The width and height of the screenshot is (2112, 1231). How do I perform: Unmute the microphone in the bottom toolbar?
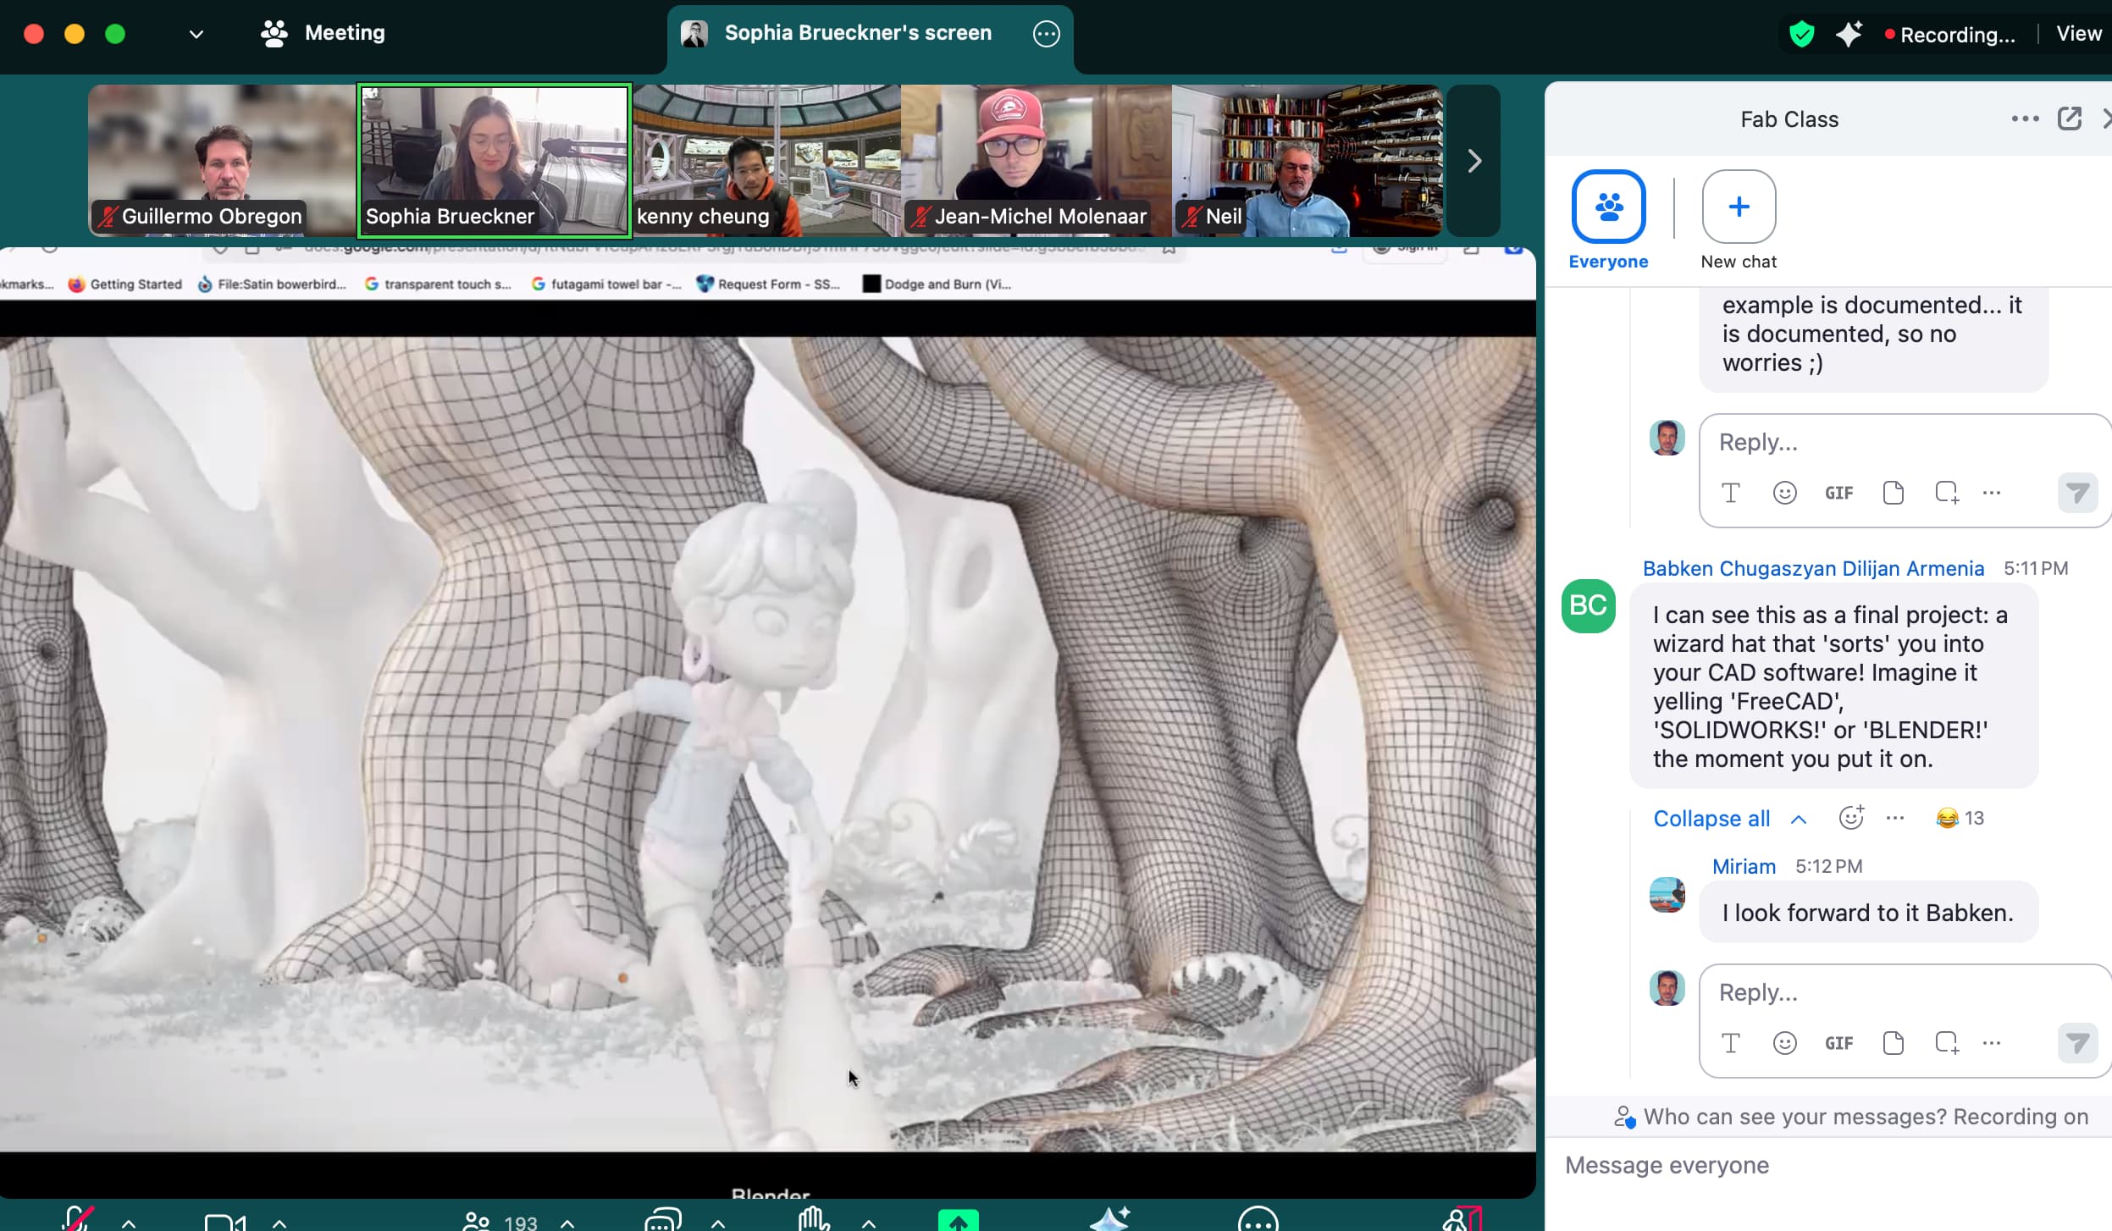(x=78, y=1219)
